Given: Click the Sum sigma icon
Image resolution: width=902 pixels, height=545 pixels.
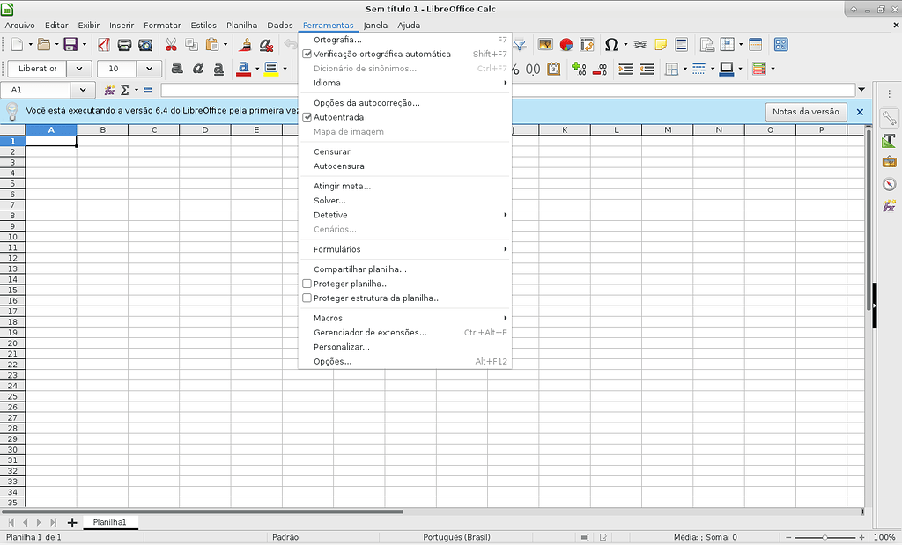Looking at the screenshot, I should 125,90.
